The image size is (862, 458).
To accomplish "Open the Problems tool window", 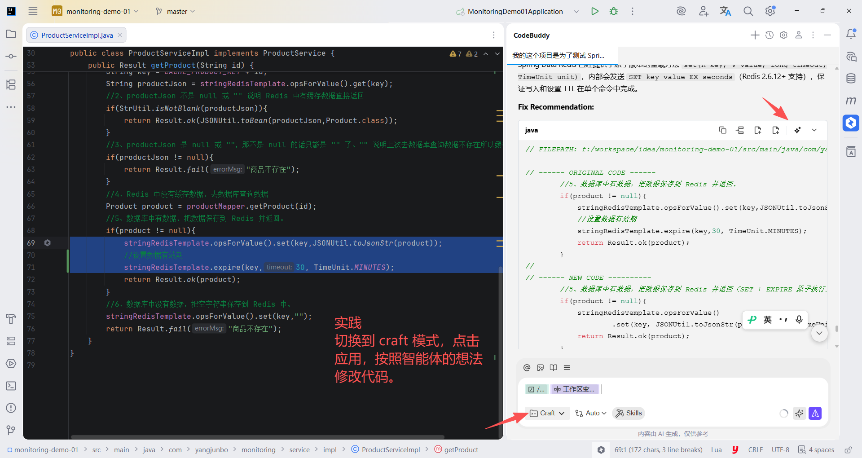I will pos(11,408).
